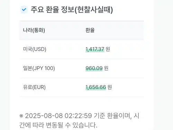173x130 pixels.
Task: Click the 변동될 수 있습니다 notice line
Action: tap(72, 125)
